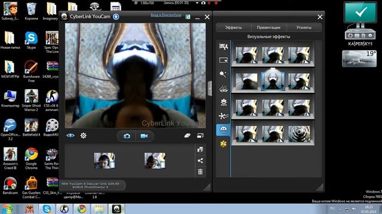The image size is (382, 214).
Task: Apply first effect in third shelf row
Action: pos(247,108)
